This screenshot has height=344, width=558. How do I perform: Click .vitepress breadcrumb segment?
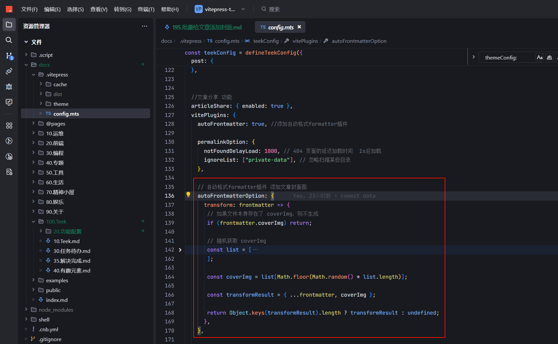pyautogui.click(x=191, y=41)
